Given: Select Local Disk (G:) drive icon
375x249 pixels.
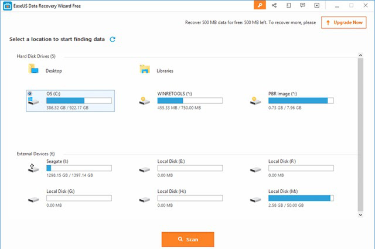Looking at the screenshot, I should click(x=33, y=199).
